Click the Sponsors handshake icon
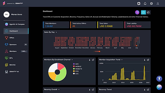This screenshot has width=165, height=93. (6, 44)
